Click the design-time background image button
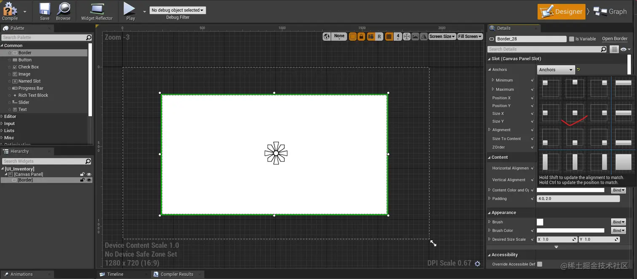The width and height of the screenshot is (637, 279). click(415, 37)
